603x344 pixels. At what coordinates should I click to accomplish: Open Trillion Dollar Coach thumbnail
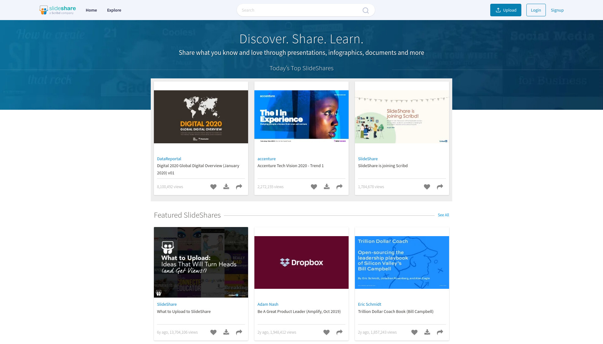point(402,262)
